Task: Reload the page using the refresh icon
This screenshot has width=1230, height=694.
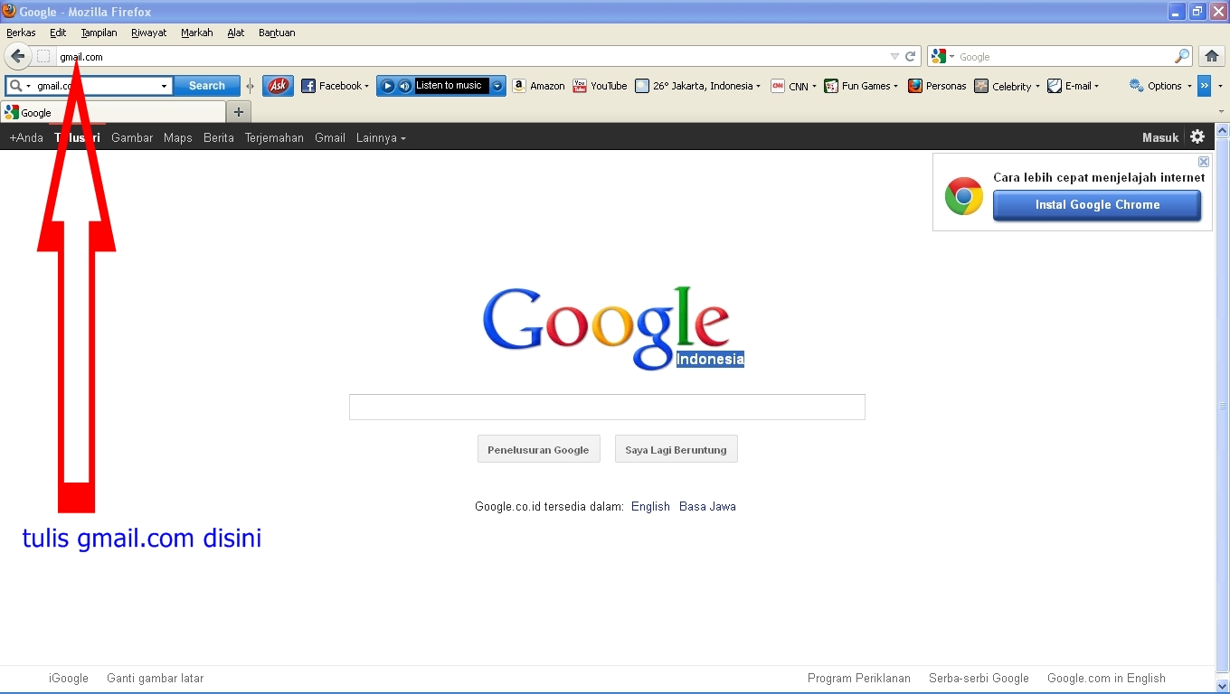Action: tap(910, 56)
